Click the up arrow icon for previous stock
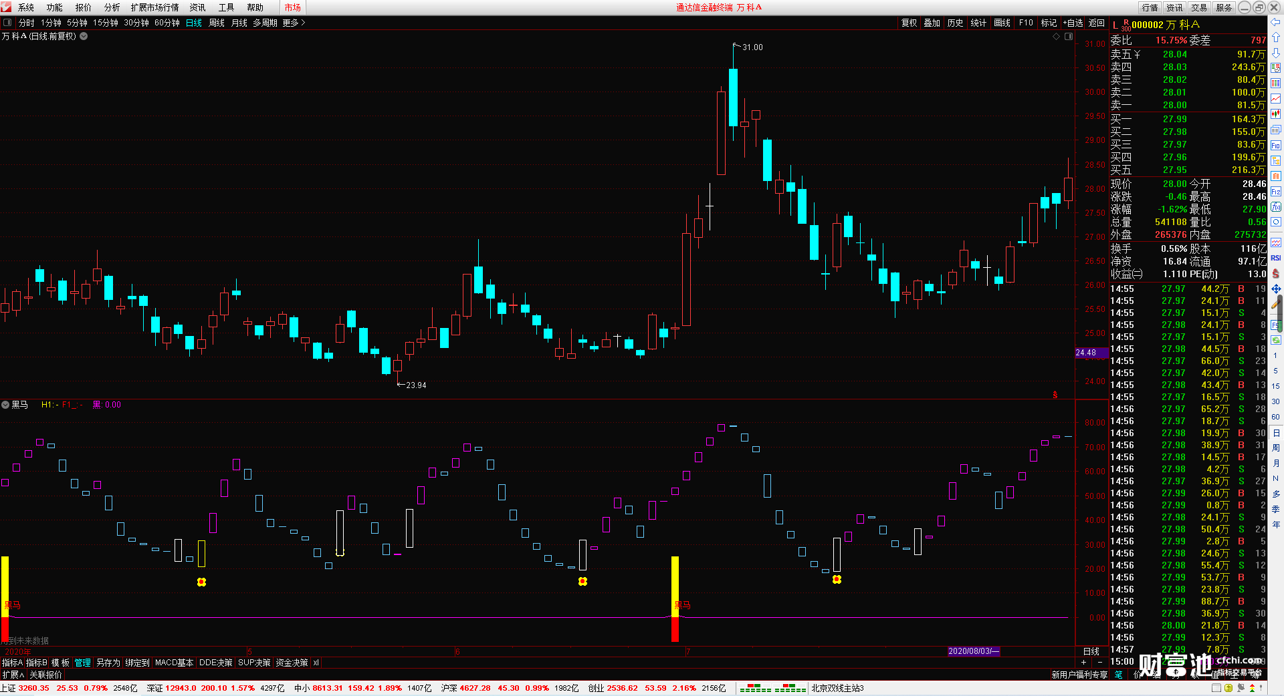The image size is (1284, 696). point(1276,37)
